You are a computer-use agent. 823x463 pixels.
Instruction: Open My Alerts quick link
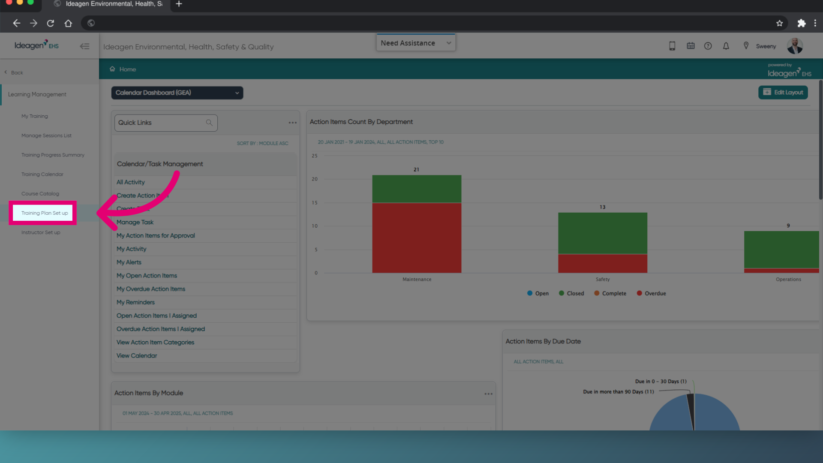click(x=129, y=262)
